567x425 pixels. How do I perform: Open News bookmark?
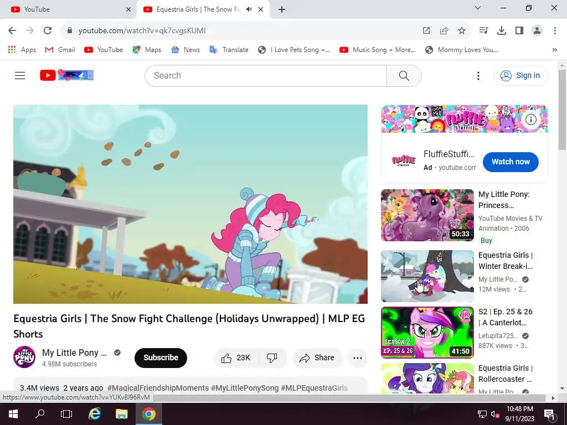point(185,50)
